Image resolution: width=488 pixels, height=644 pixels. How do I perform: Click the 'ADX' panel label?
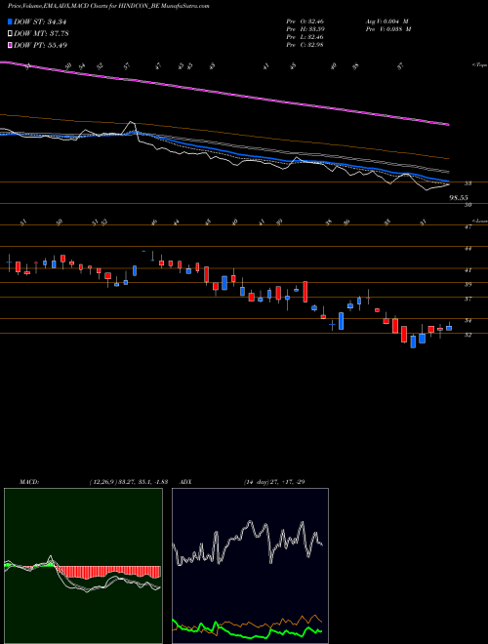coord(185,481)
